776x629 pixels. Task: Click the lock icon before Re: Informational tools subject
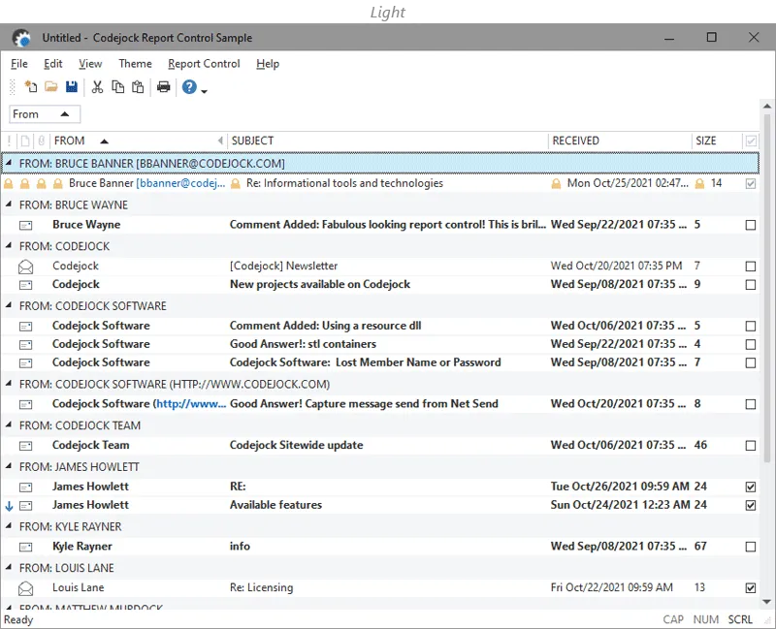click(x=236, y=184)
